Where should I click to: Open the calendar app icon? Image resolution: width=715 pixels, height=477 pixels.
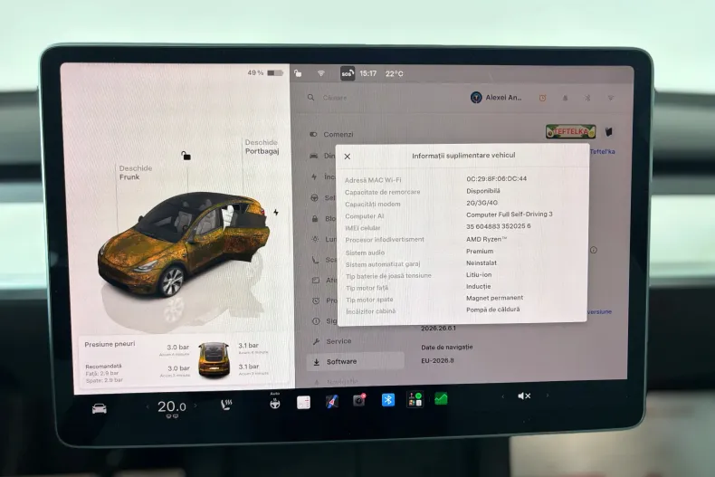coord(303,402)
